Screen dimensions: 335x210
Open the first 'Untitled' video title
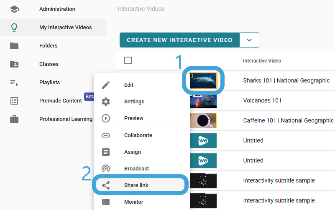(x=253, y=140)
